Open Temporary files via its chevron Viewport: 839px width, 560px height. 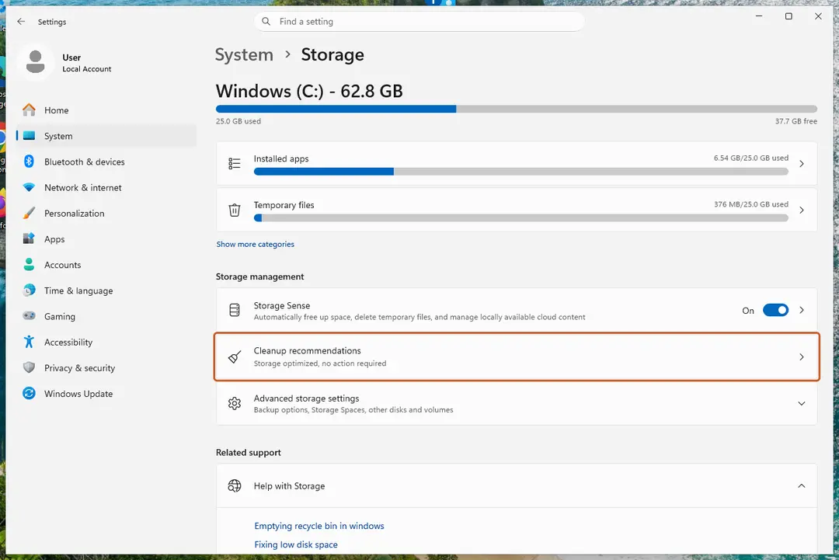tap(801, 210)
